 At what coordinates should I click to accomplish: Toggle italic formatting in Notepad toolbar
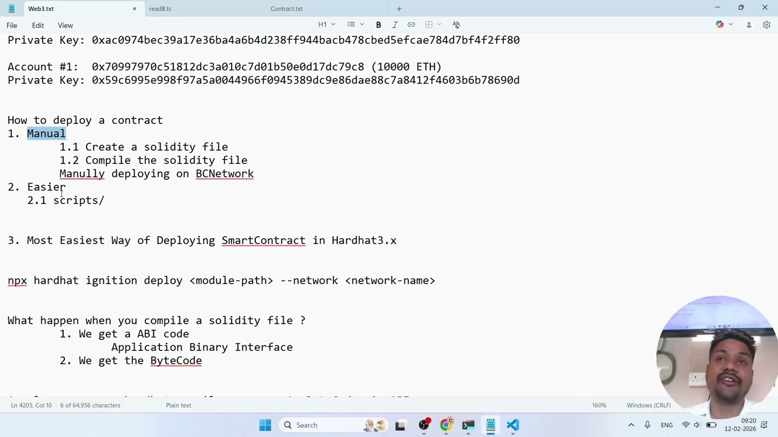(394, 25)
